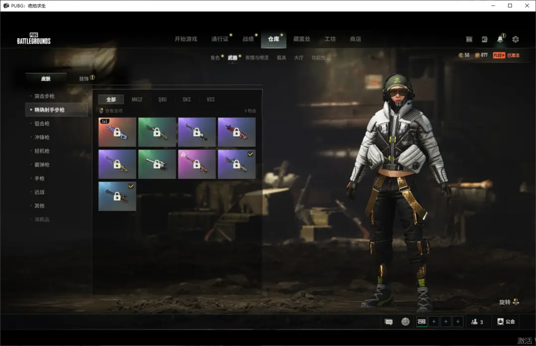Open the 挂饰 charms tab
Screen dimensions: 536x346
tap(86, 78)
